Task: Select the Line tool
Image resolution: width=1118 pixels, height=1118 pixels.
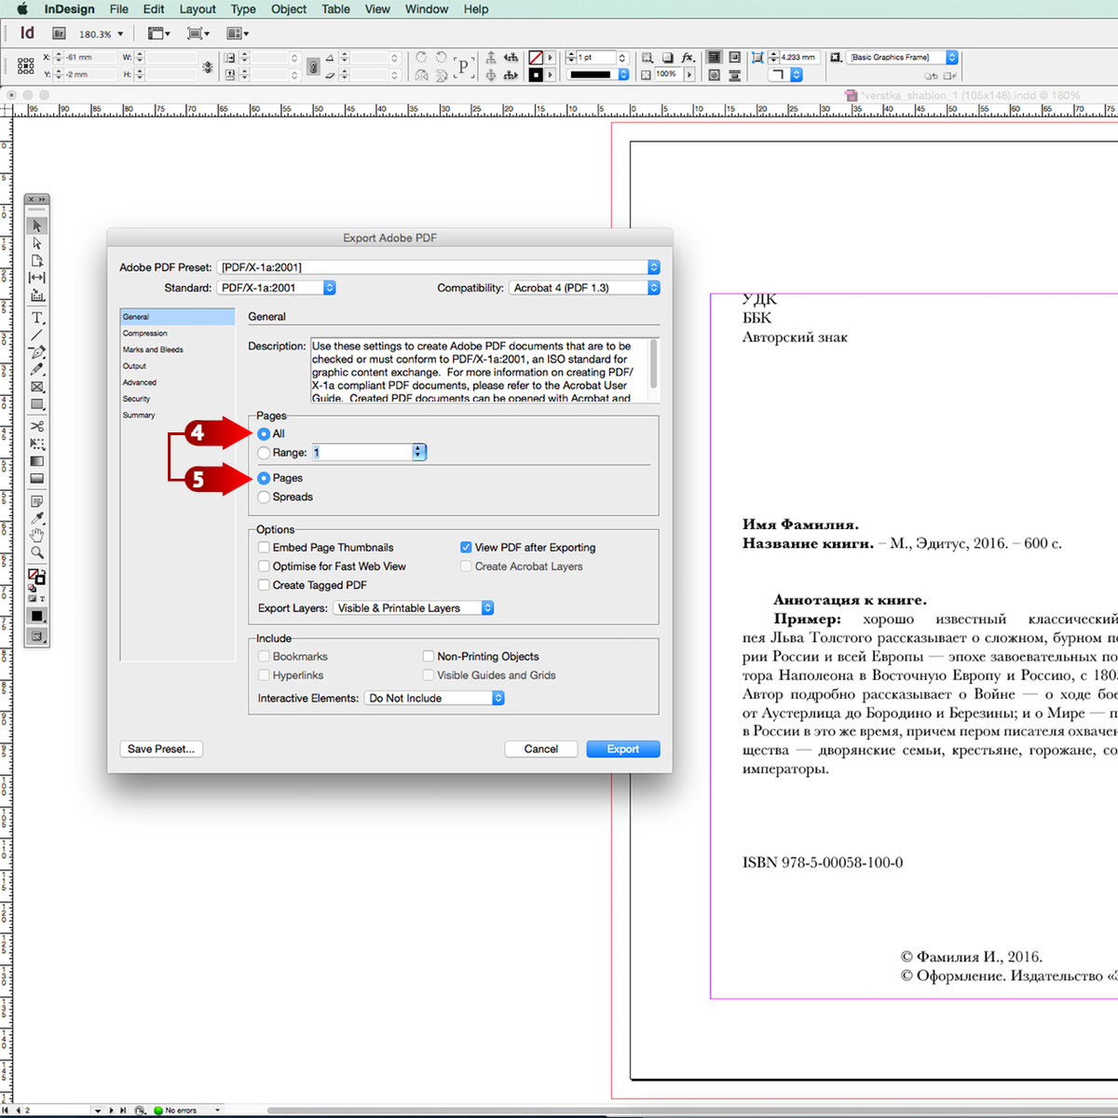Action: coord(37,334)
